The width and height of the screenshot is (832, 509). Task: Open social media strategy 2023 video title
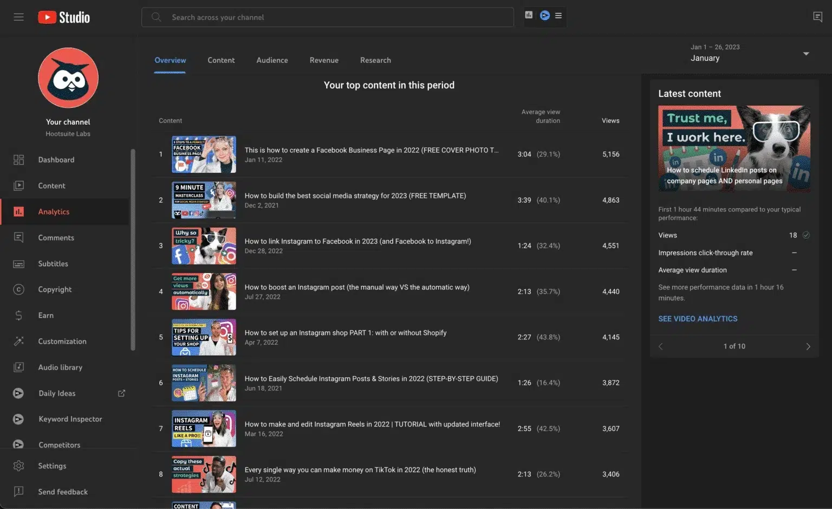(x=355, y=196)
